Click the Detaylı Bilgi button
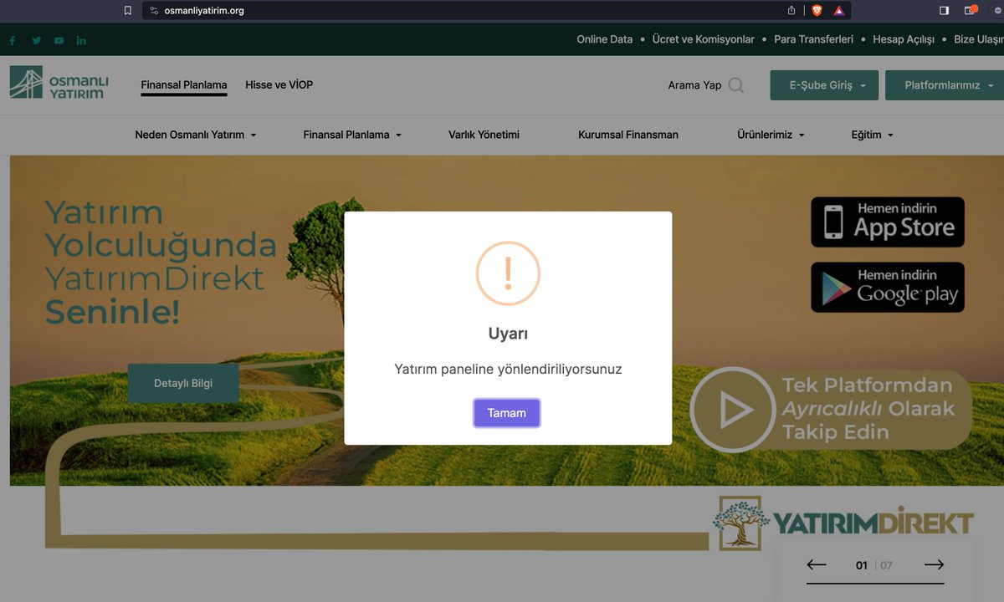This screenshot has width=1004, height=602. click(x=183, y=383)
